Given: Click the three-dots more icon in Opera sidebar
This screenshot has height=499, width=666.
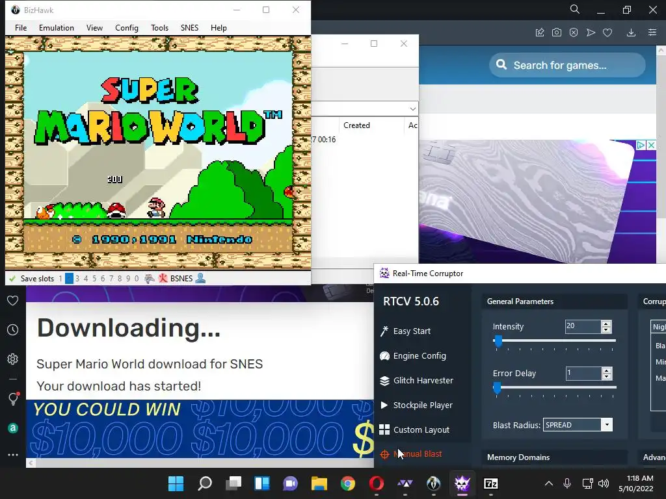Looking at the screenshot, I should tap(13, 455).
